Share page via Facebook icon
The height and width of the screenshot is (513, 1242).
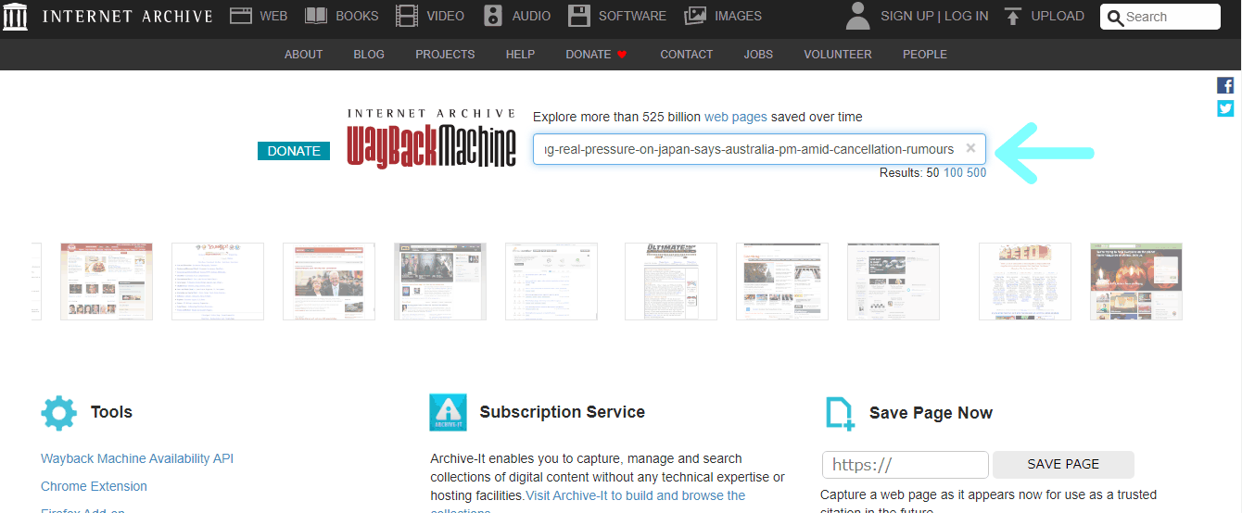[x=1225, y=85]
